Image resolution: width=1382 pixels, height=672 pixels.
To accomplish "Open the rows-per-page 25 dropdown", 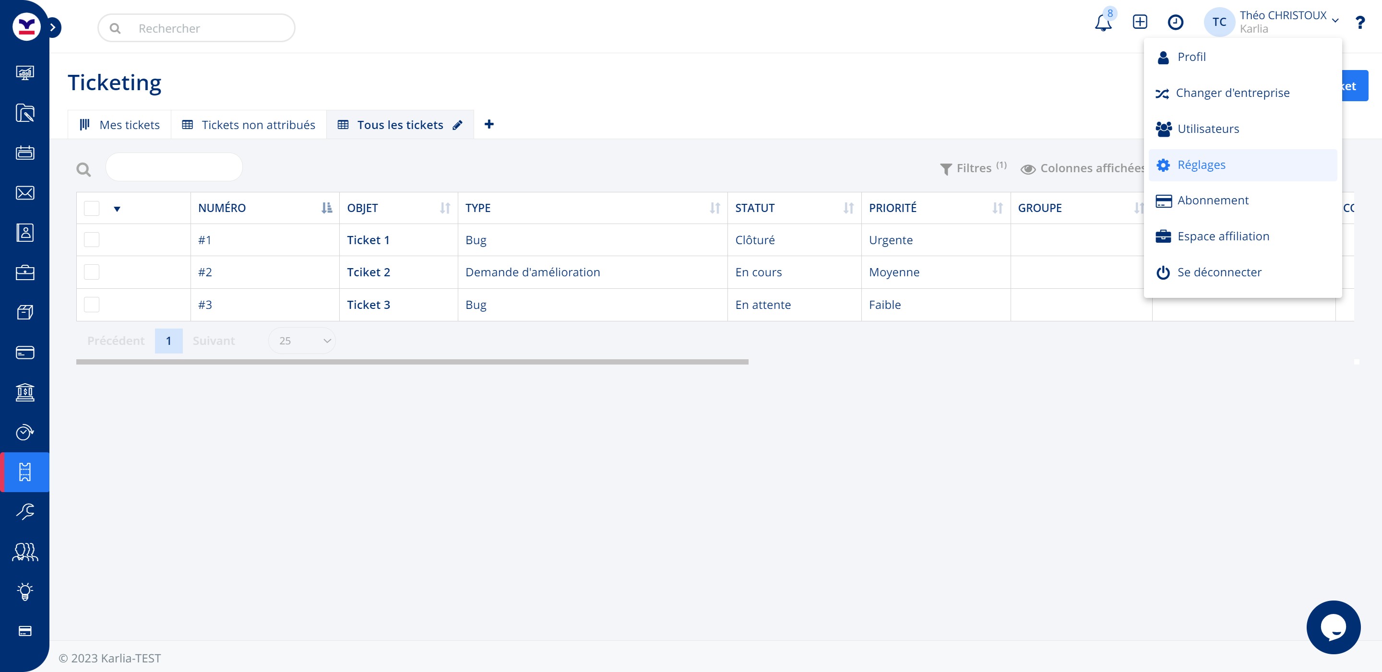I will pos(302,341).
